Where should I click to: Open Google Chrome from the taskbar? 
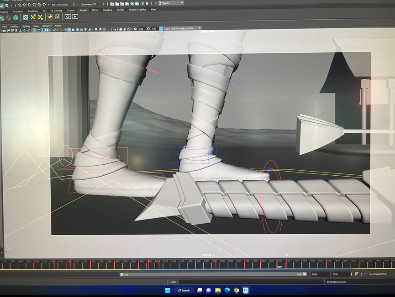[x=236, y=290]
